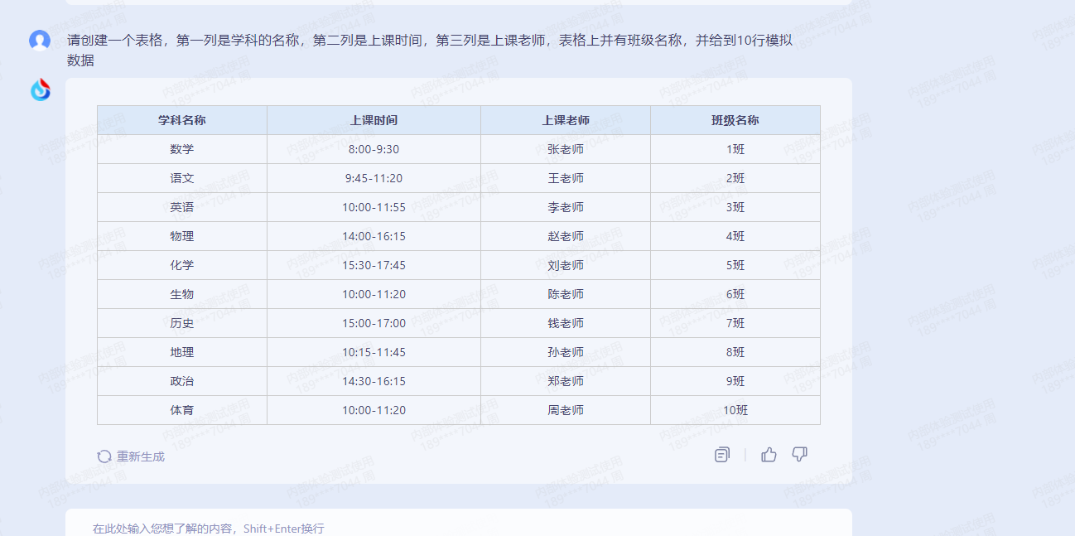Select the 上课时间 column header
The width and height of the screenshot is (1075, 536).
(x=374, y=120)
